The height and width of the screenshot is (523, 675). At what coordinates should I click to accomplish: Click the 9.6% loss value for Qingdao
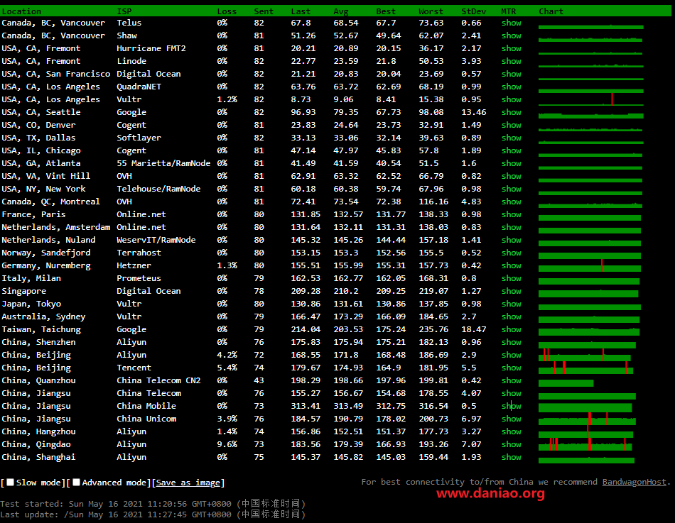pos(227,444)
